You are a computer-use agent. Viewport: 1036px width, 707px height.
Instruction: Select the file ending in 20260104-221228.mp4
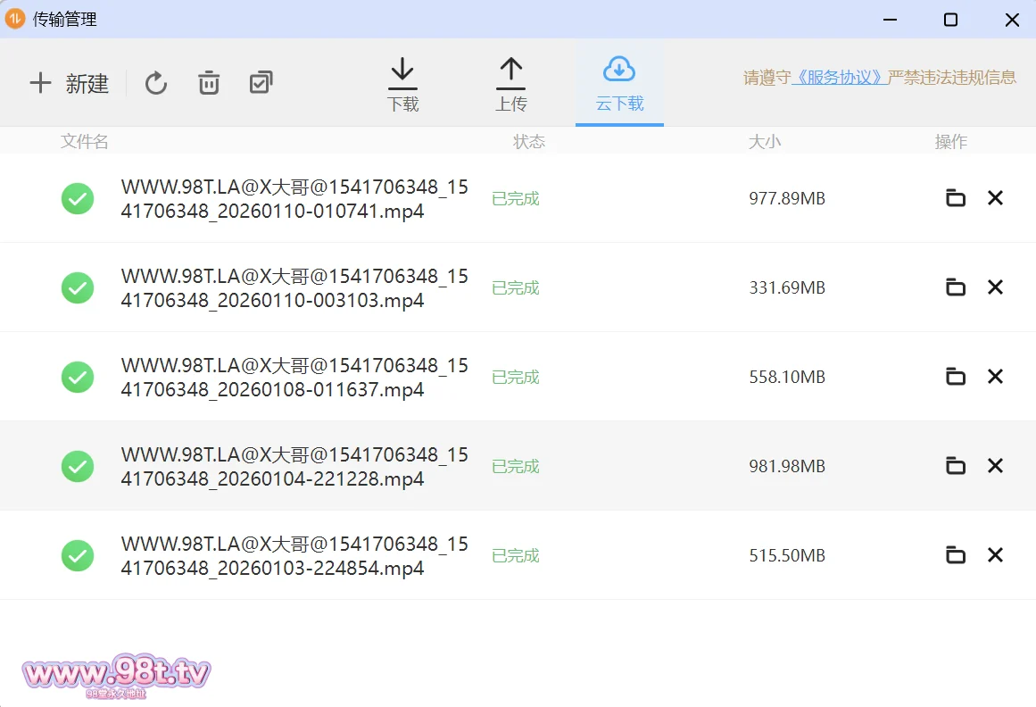pyautogui.click(x=294, y=467)
